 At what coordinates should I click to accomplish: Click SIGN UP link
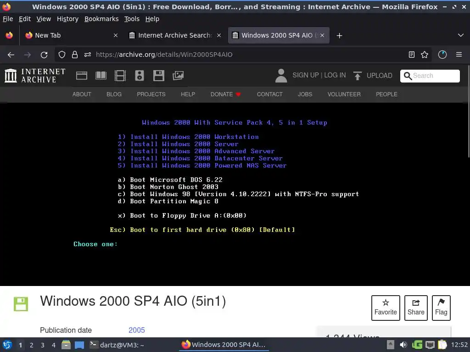305,75
